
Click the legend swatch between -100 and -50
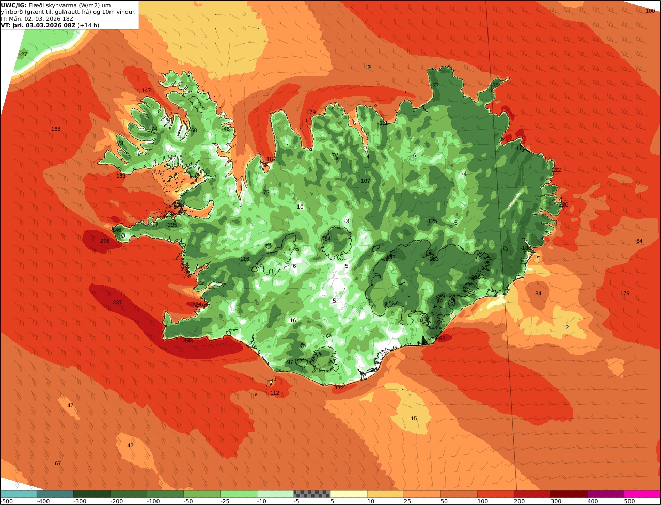[165, 494]
